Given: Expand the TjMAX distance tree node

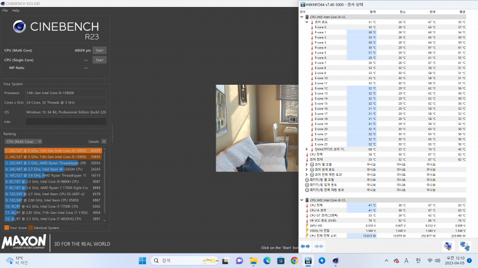Looking at the screenshot, I should [307, 149].
